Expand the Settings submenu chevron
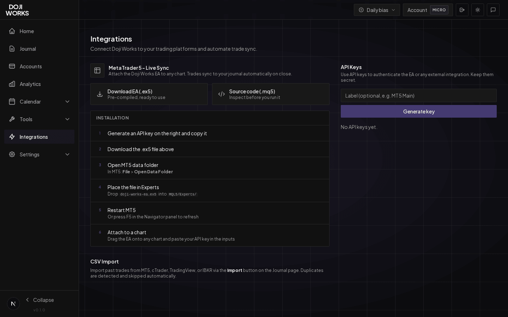508x317 pixels. pyautogui.click(x=67, y=154)
